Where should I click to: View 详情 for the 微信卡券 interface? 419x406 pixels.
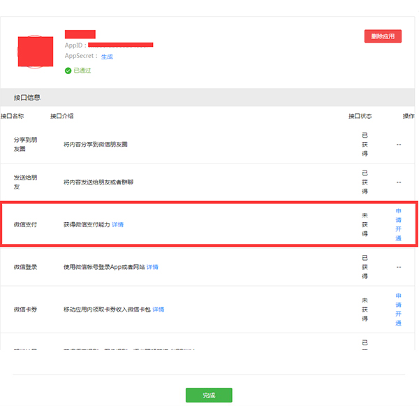tap(159, 310)
